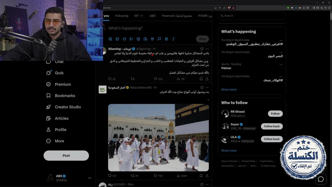Screen dimensions: 332x187
Task: Click the composer Post button
Action: point(202,39)
